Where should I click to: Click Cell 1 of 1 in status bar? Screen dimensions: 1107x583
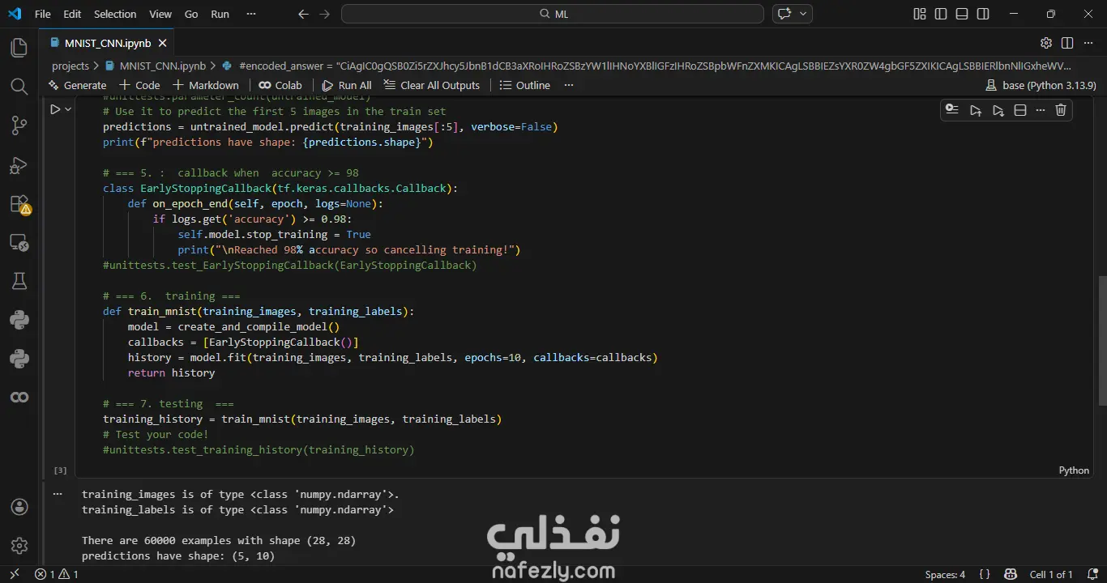[x=1051, y=574]
